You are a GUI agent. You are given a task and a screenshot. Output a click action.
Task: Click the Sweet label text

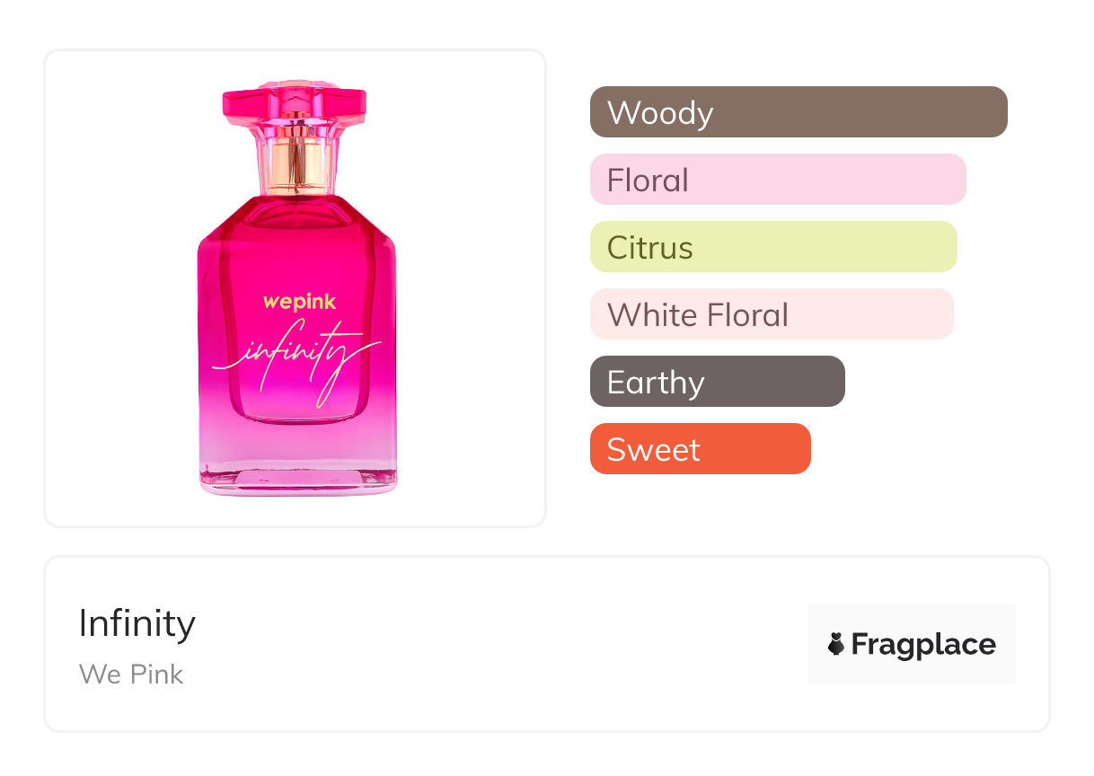653,450
